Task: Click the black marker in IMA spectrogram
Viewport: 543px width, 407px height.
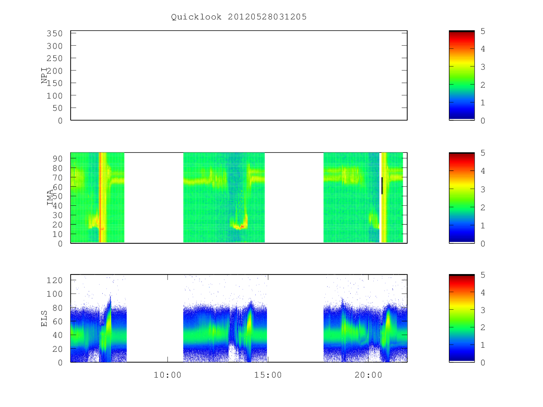Action: [382, 186]
